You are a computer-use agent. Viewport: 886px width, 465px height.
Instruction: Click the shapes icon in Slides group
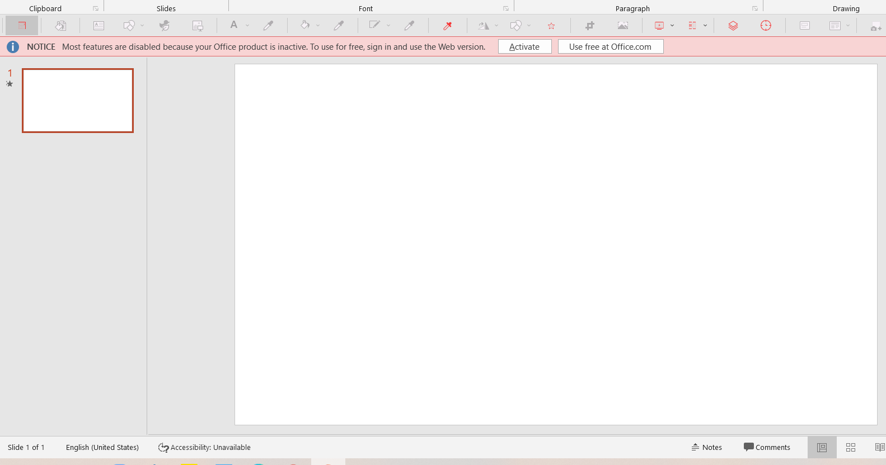coord(129,26)
